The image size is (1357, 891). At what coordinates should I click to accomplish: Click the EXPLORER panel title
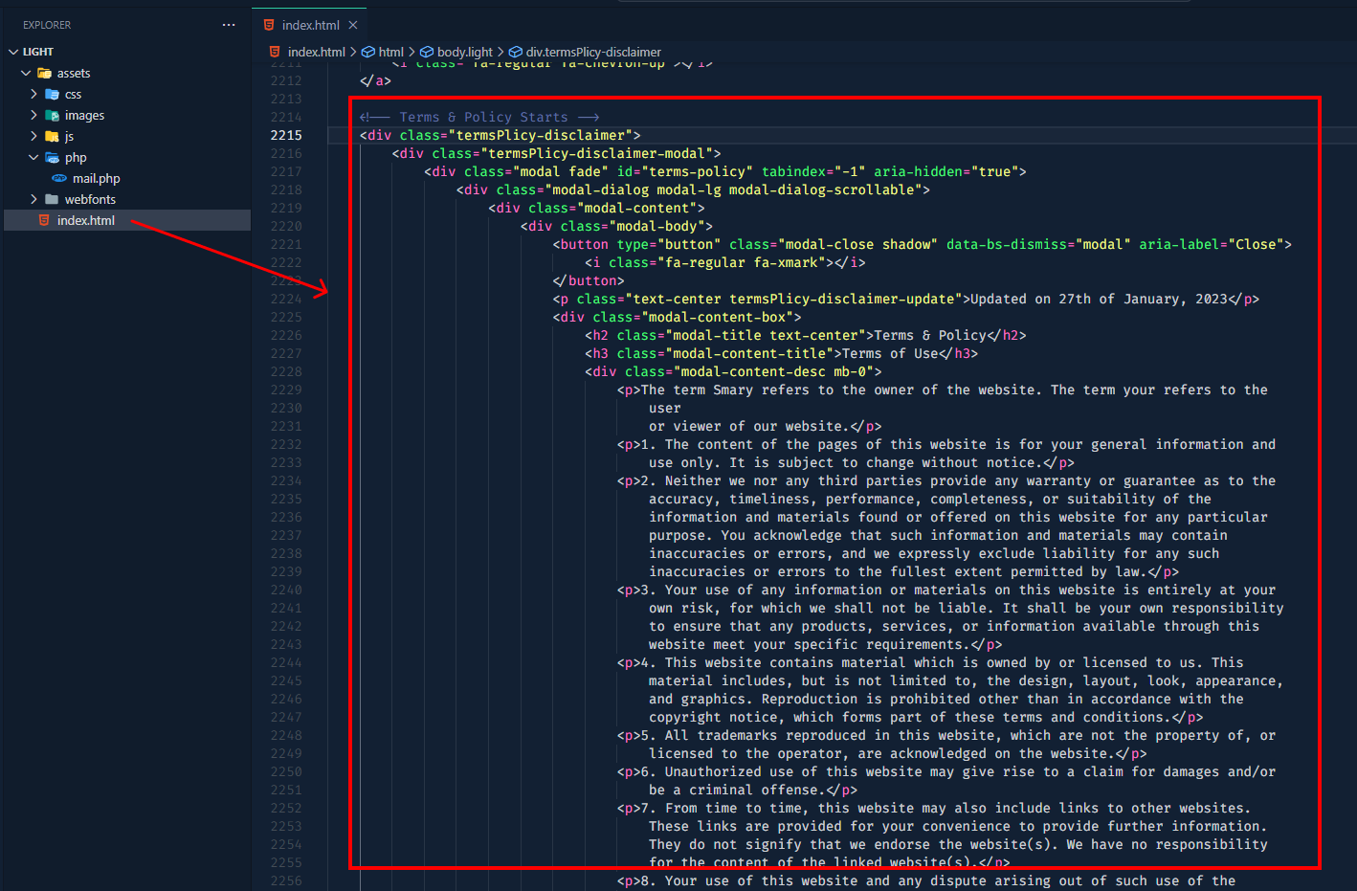click(47, 25)
